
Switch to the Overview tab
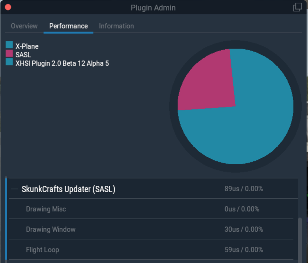[24, 26]
